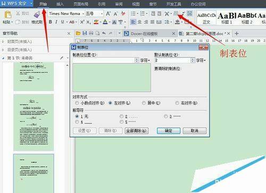Align paragraph right

click(146, 22)
